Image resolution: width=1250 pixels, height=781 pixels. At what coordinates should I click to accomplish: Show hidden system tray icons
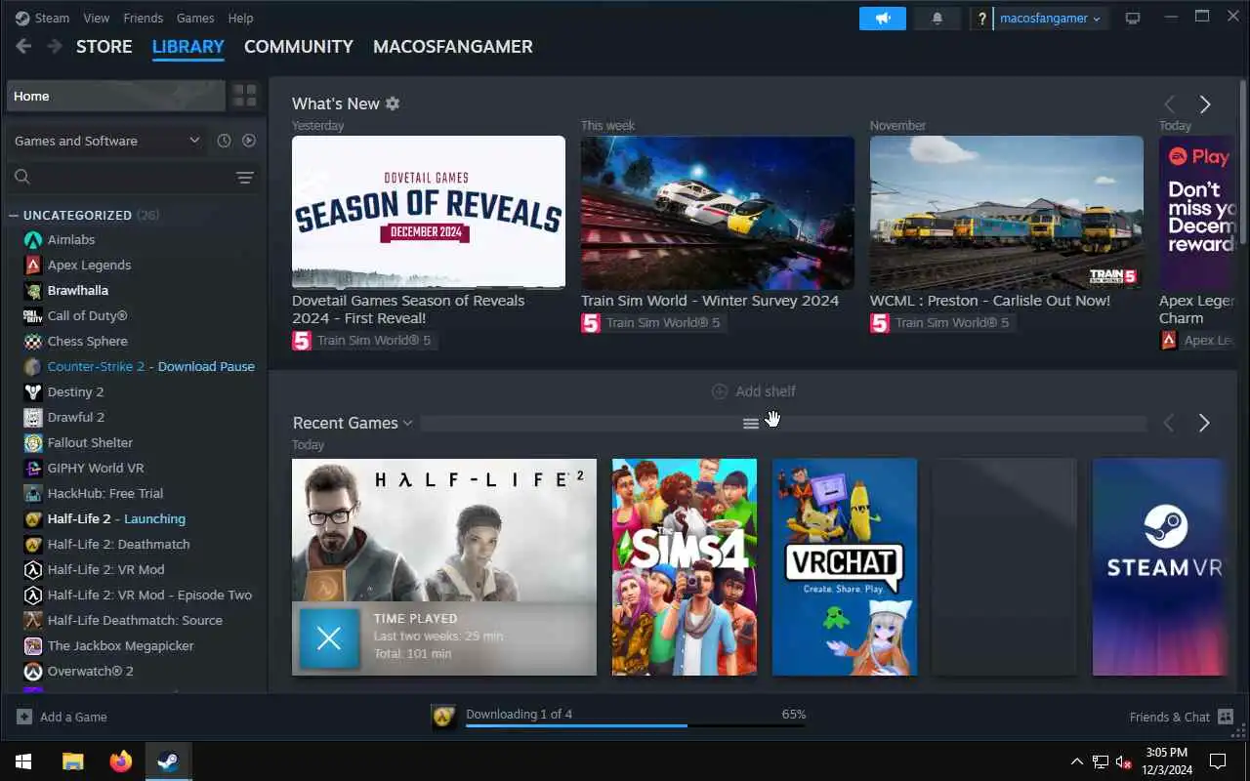click(1077, 761)
